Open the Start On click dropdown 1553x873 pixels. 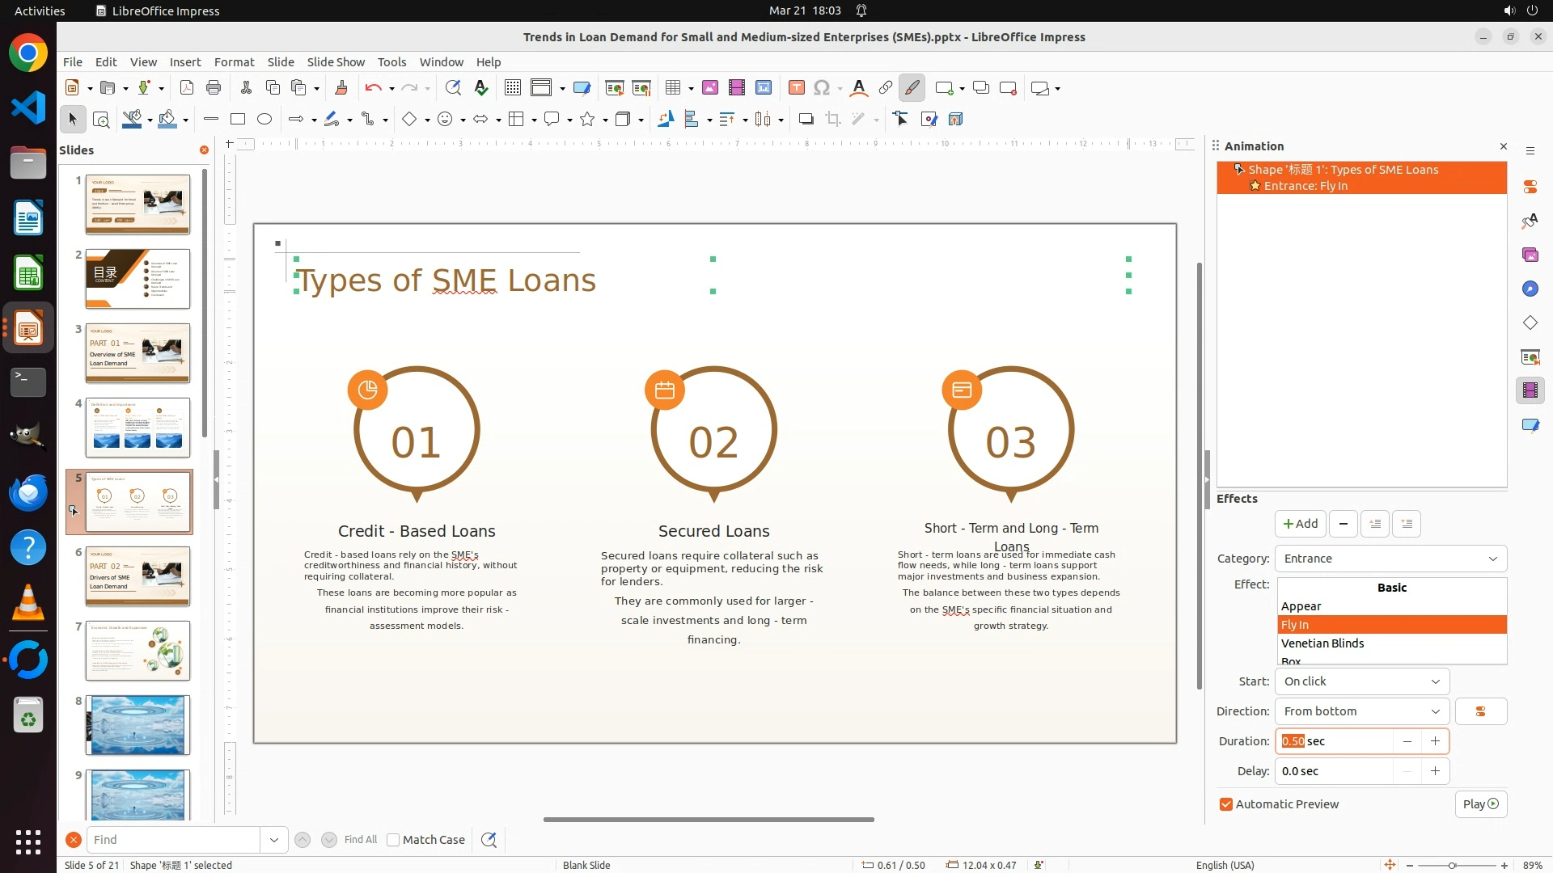pyautogui.click(x=1361, y=681)
